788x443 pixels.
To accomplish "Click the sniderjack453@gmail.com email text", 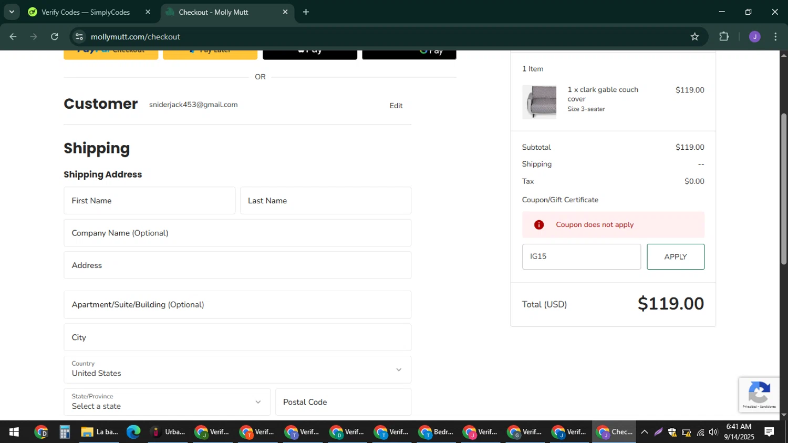I will click(x=193, y=105).
